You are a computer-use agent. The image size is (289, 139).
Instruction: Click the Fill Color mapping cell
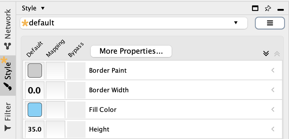(x=55, y=110)
